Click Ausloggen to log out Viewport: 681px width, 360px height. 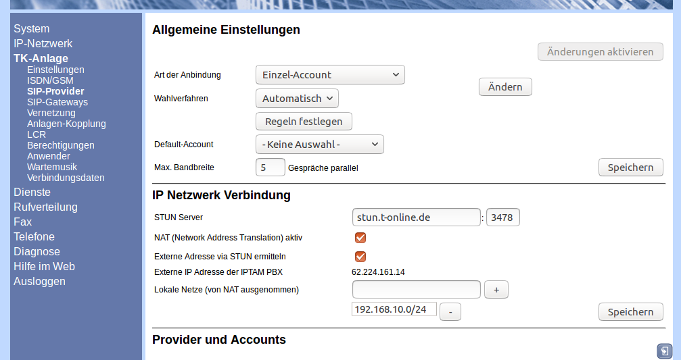tap(39, 281)
